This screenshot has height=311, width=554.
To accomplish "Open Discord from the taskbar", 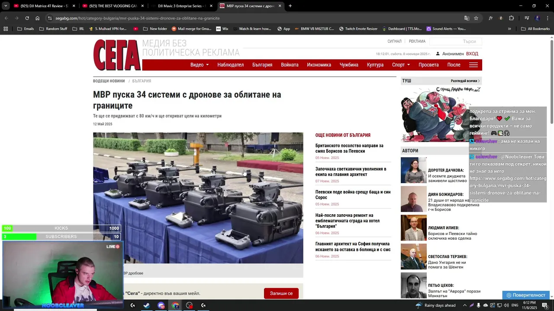I will click(x=161, y=305).
